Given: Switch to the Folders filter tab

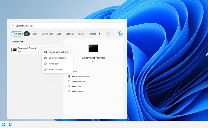Looking at the screenshot, I should coord(92,34).
